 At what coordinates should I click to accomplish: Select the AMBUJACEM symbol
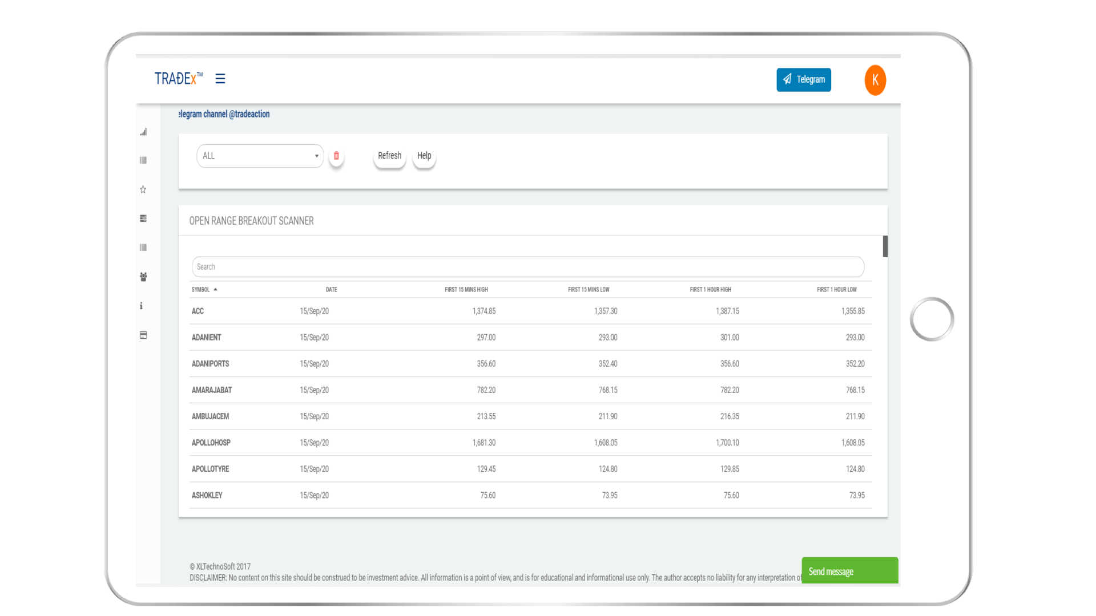pyautogui.click(x=210, y=416)
